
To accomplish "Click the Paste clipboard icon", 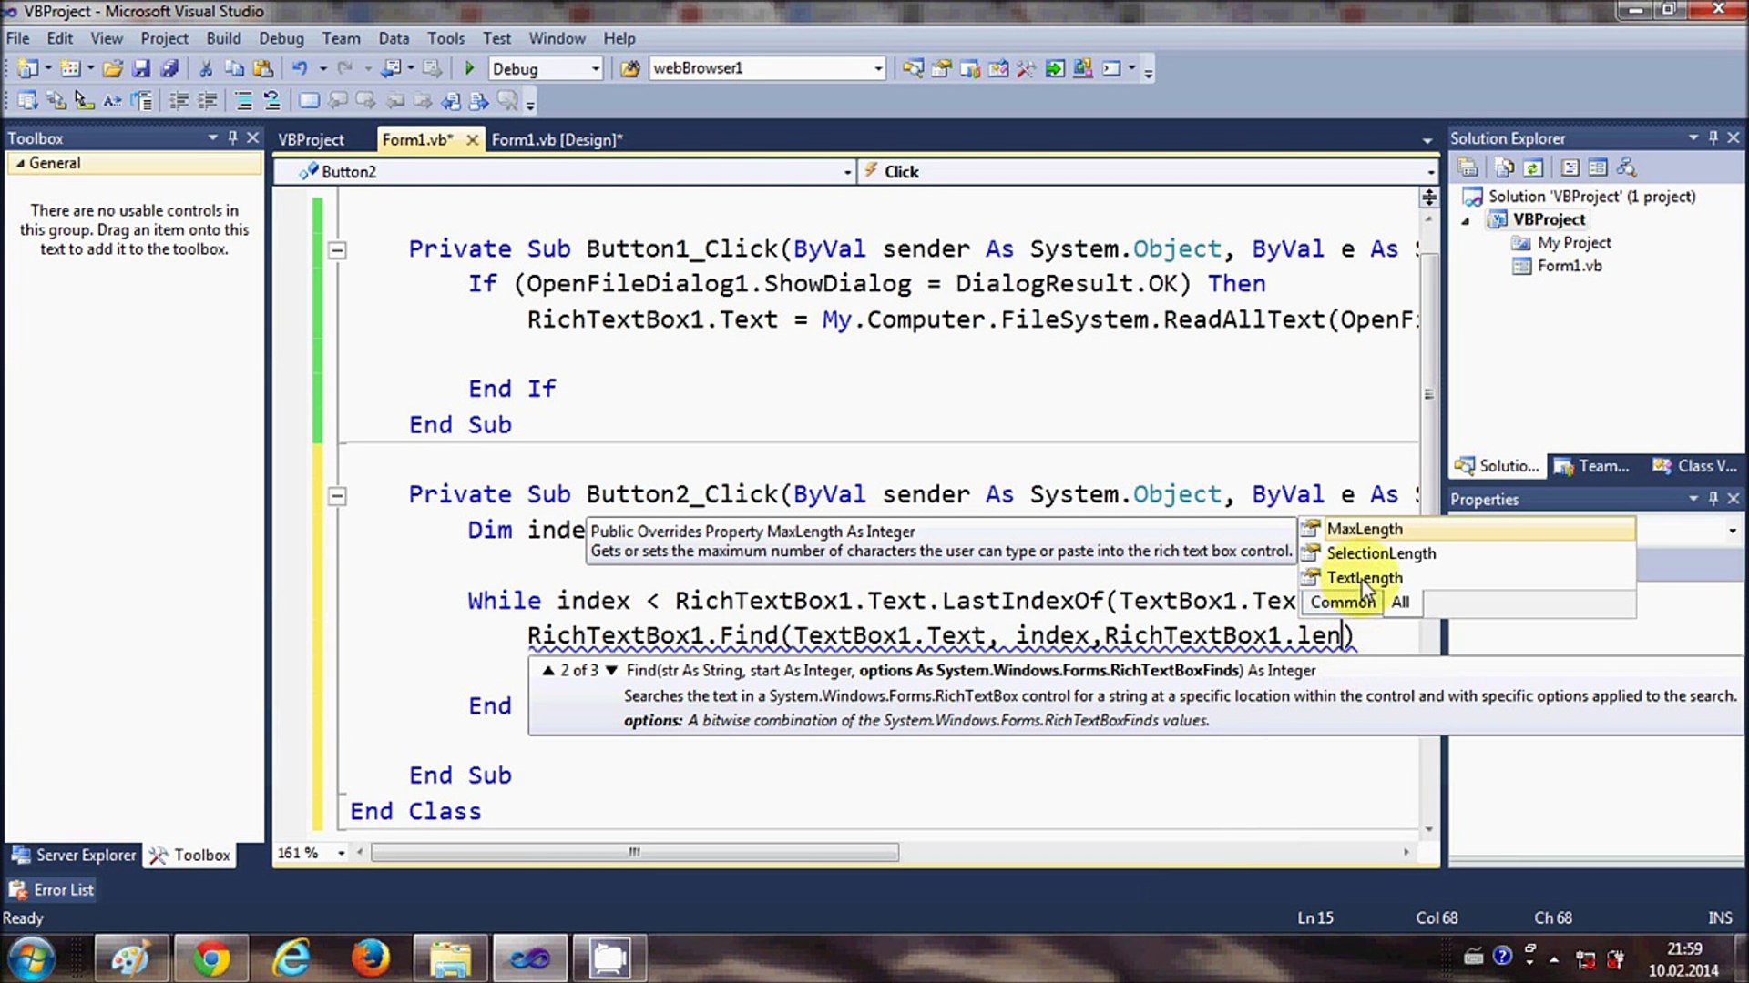I will click(x=263, y=68).
